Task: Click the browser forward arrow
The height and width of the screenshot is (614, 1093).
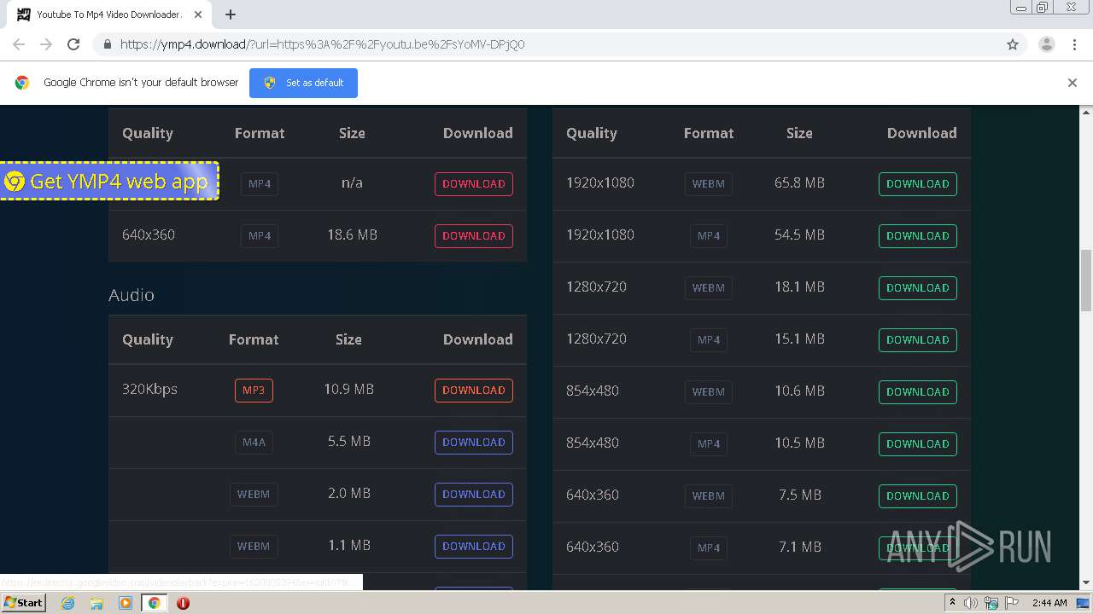Action: [46, 44]
